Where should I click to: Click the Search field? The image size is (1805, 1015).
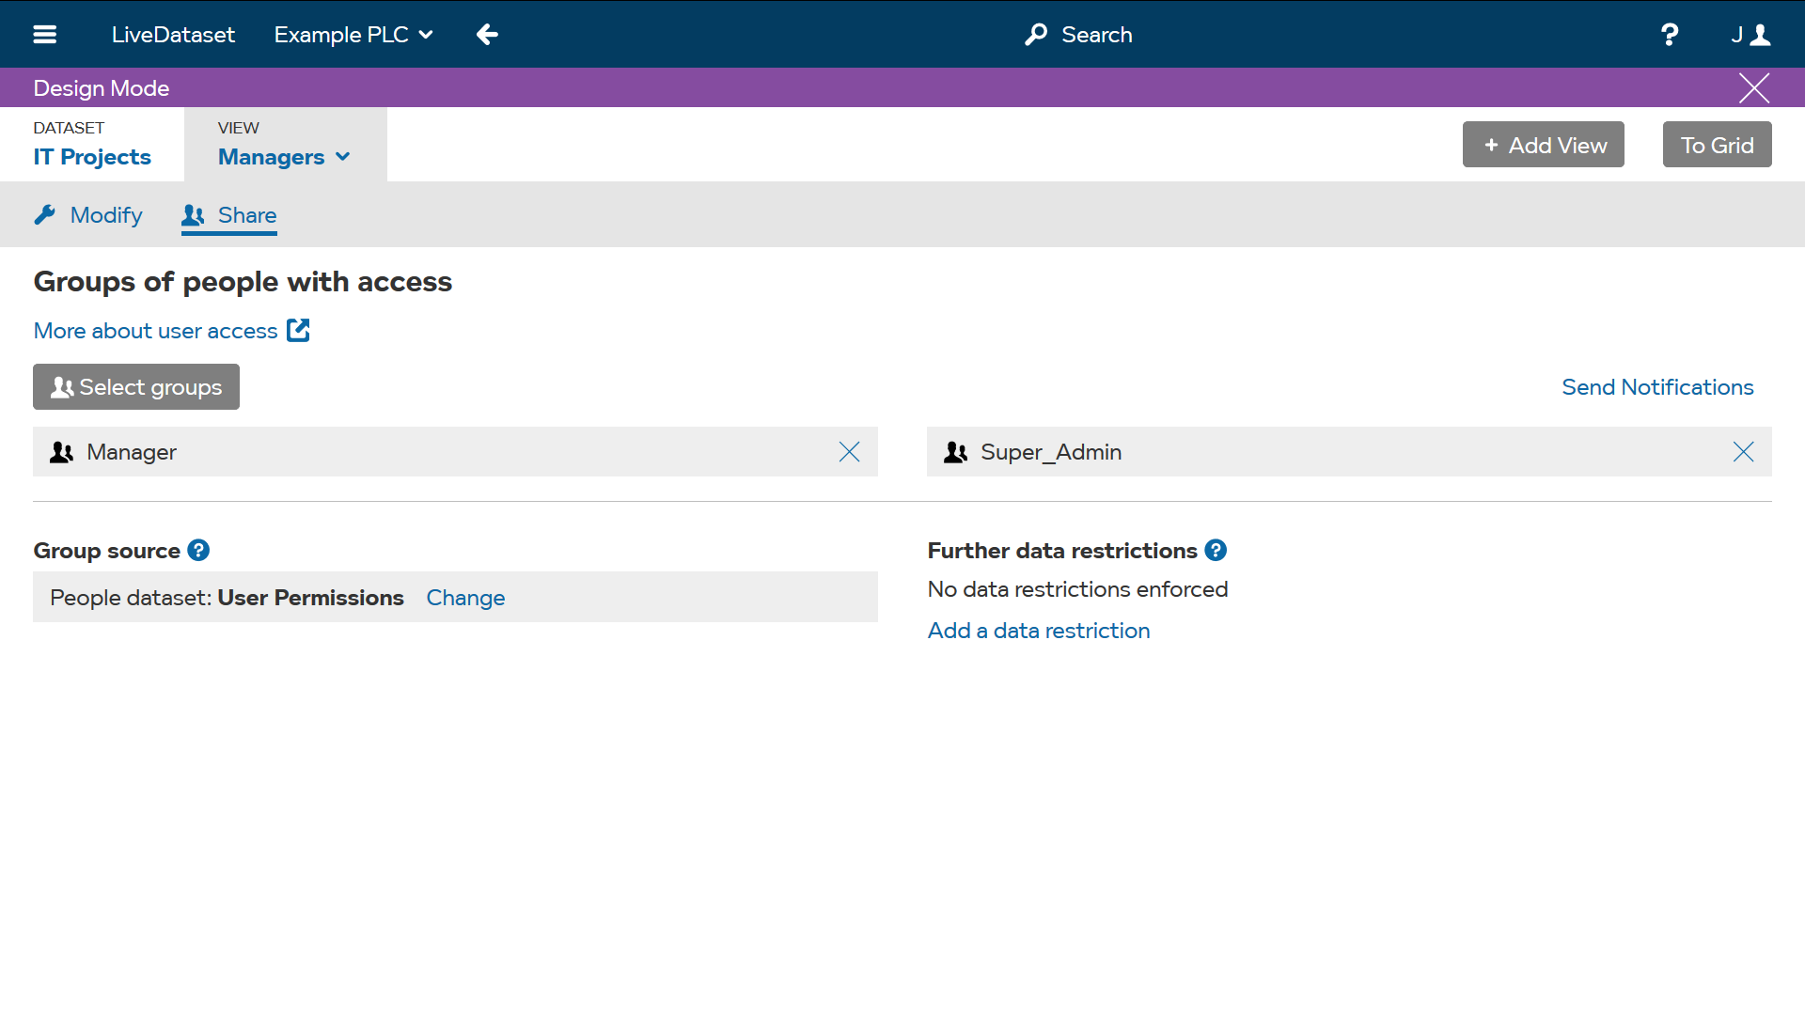click(x=1079, y=35)
